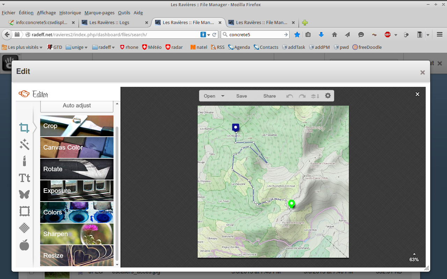447x279 pixels.
Task: Expand the zoom level arrow above 63%
Action: pyautogui.click(x=414, y=254)
